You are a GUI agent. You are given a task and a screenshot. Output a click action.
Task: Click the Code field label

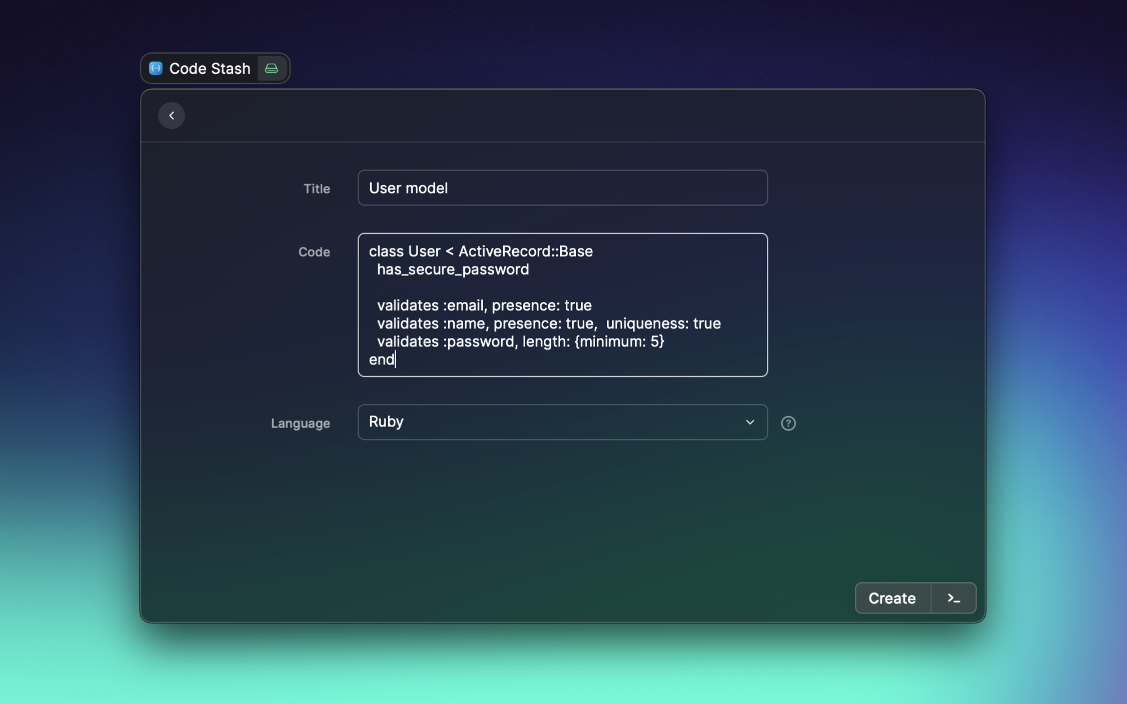pos(314,252)
